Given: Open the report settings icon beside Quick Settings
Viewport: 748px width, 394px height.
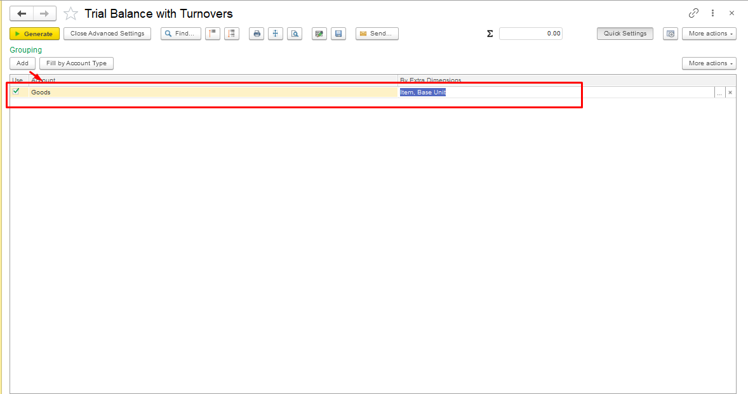Looking at the screenshot, I should click(670, 34).
